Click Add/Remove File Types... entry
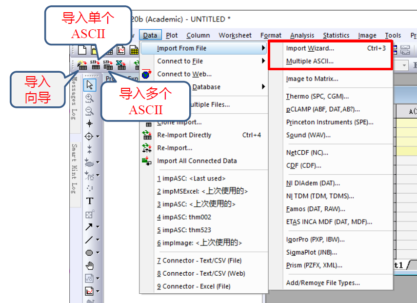 click(323, 283)
